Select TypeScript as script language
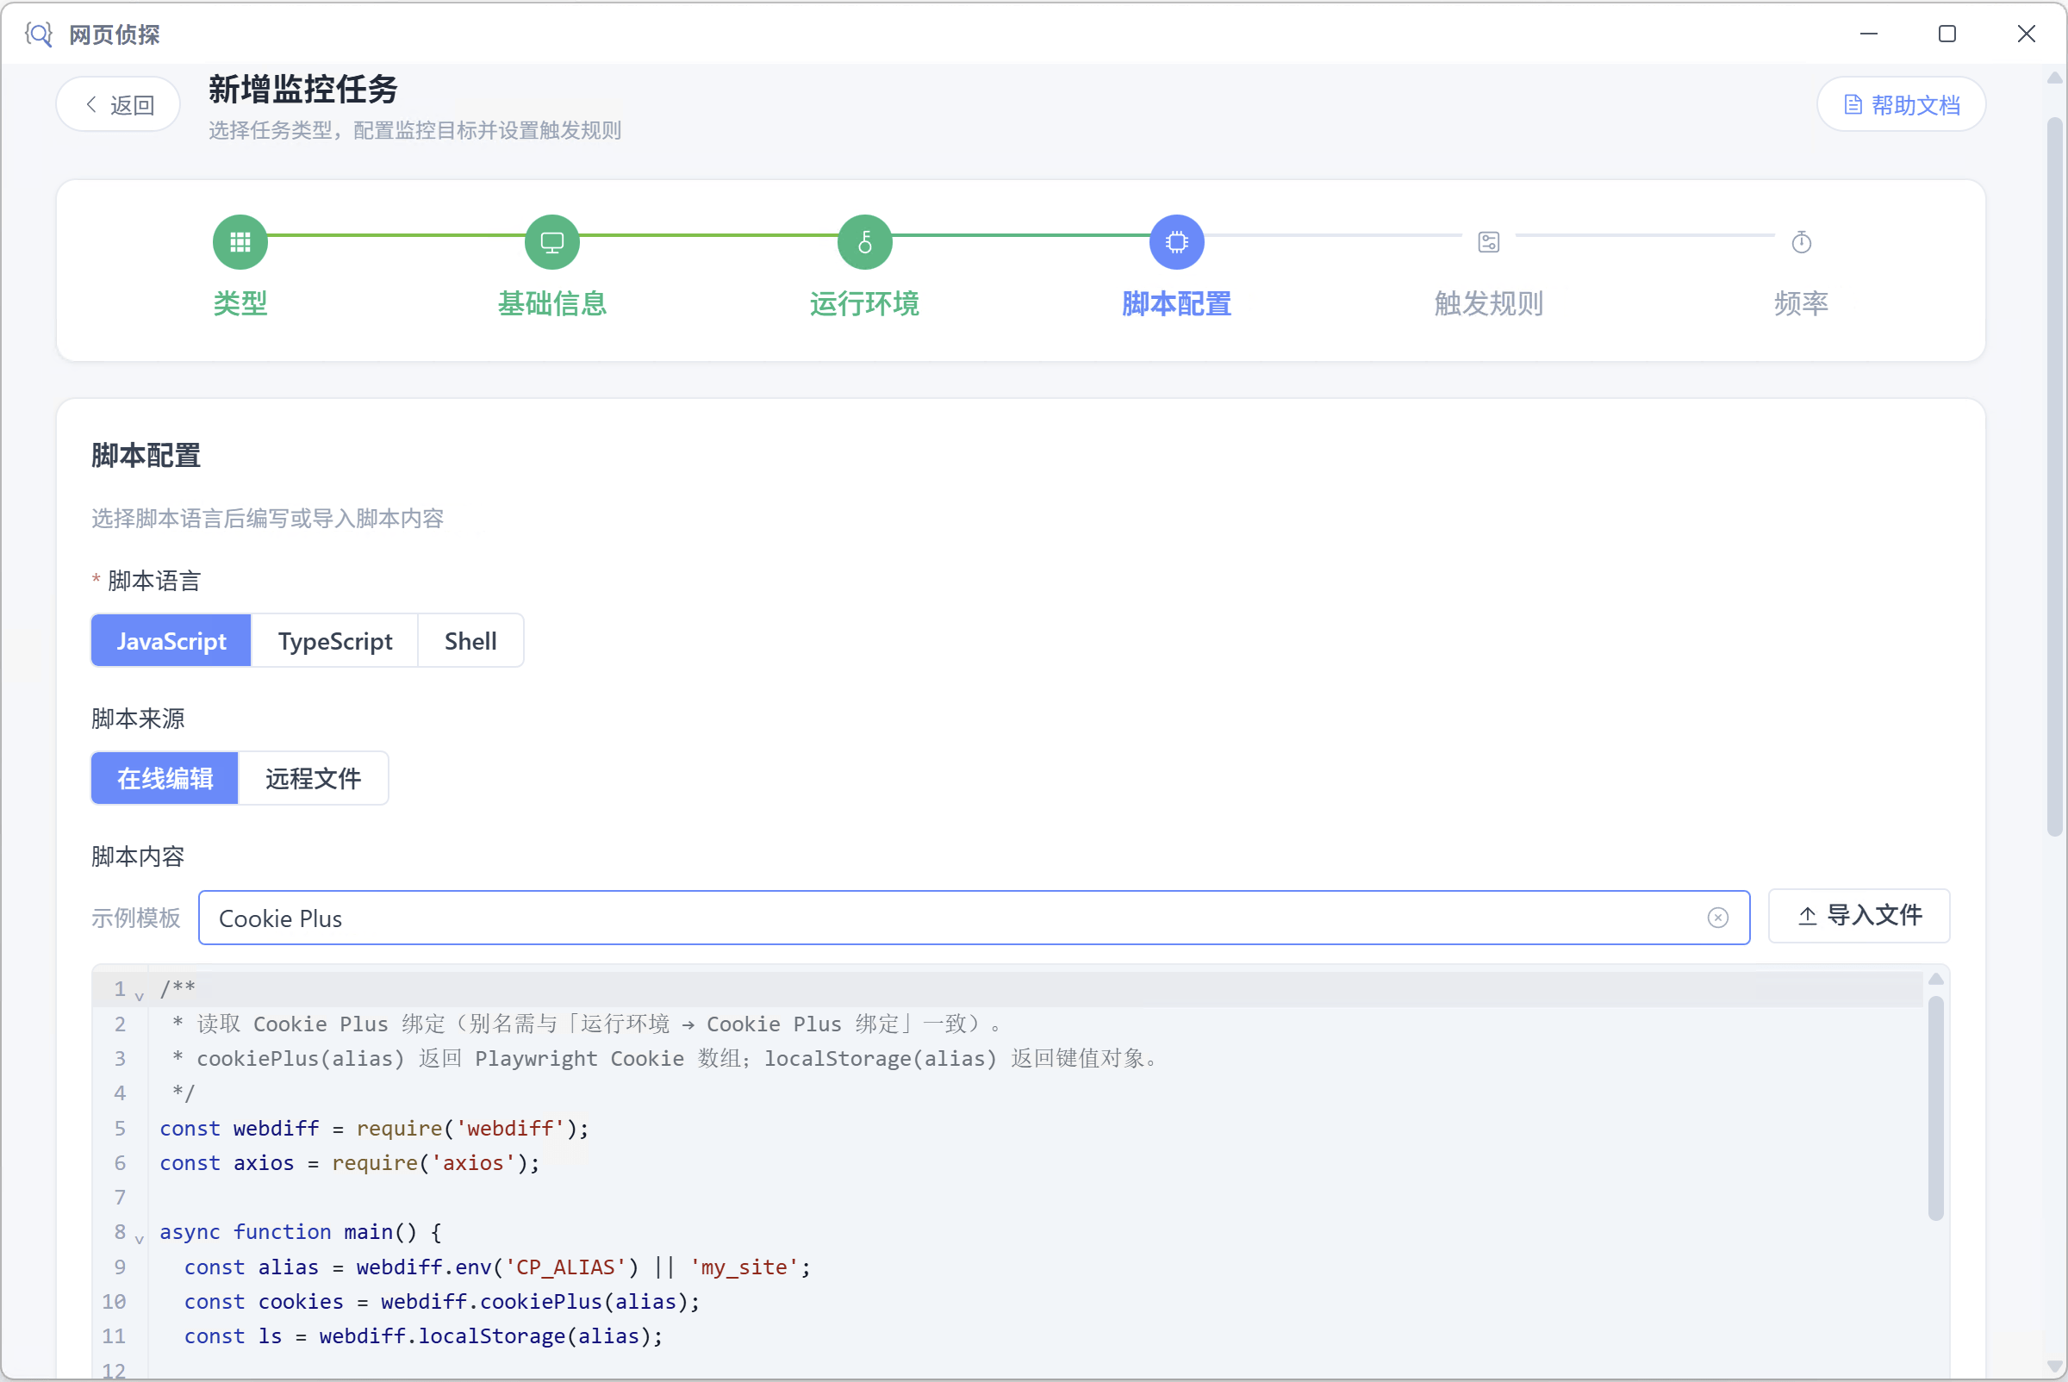The image size is (2068, 1382). coord(335,641)
